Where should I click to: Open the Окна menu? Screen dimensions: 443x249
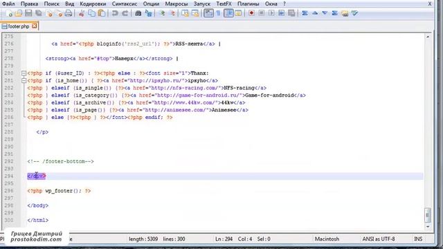pyautogui.click(x=271, y=3)
